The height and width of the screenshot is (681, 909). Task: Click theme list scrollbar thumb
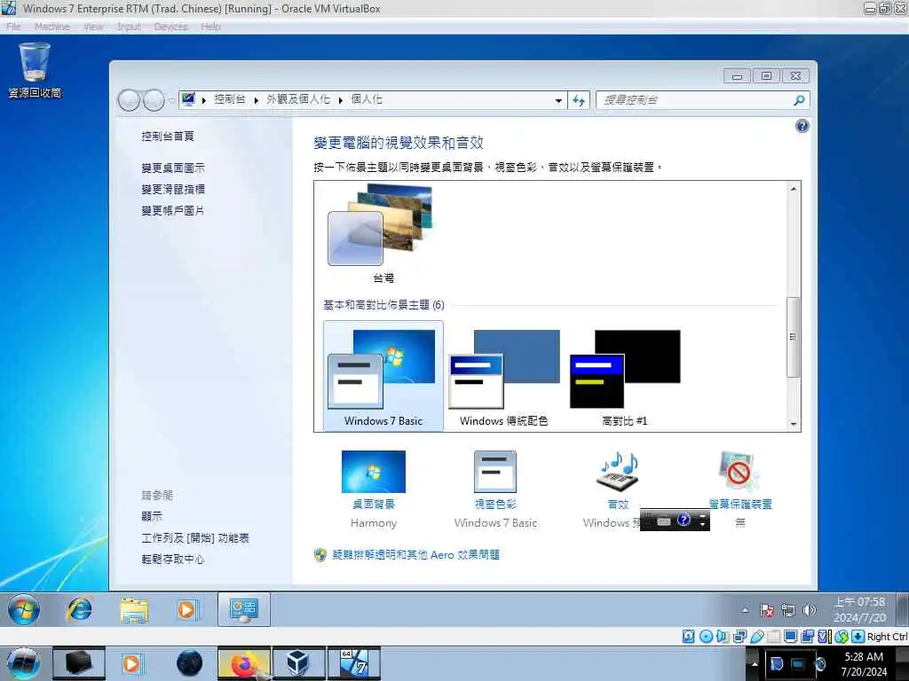793,337
